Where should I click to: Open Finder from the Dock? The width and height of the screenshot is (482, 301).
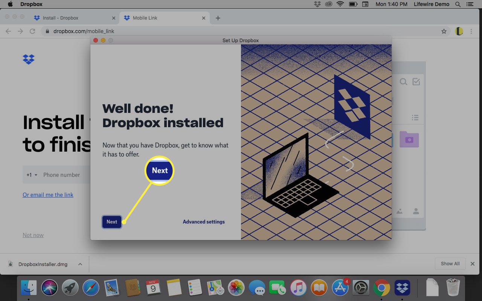point(29,288)
